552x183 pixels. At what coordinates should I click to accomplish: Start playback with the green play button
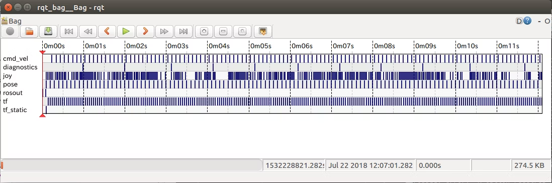[126, 31]
